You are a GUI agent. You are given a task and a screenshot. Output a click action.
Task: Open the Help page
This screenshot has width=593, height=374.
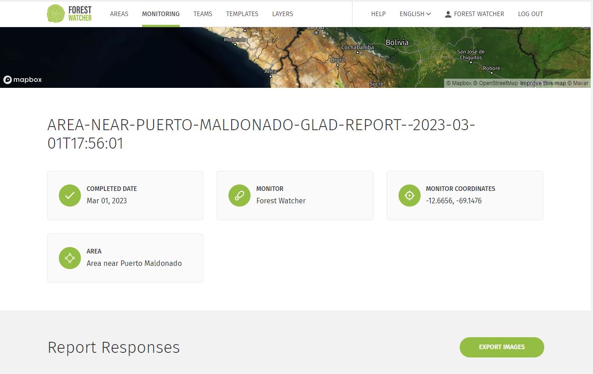click(x=378, y=14)
